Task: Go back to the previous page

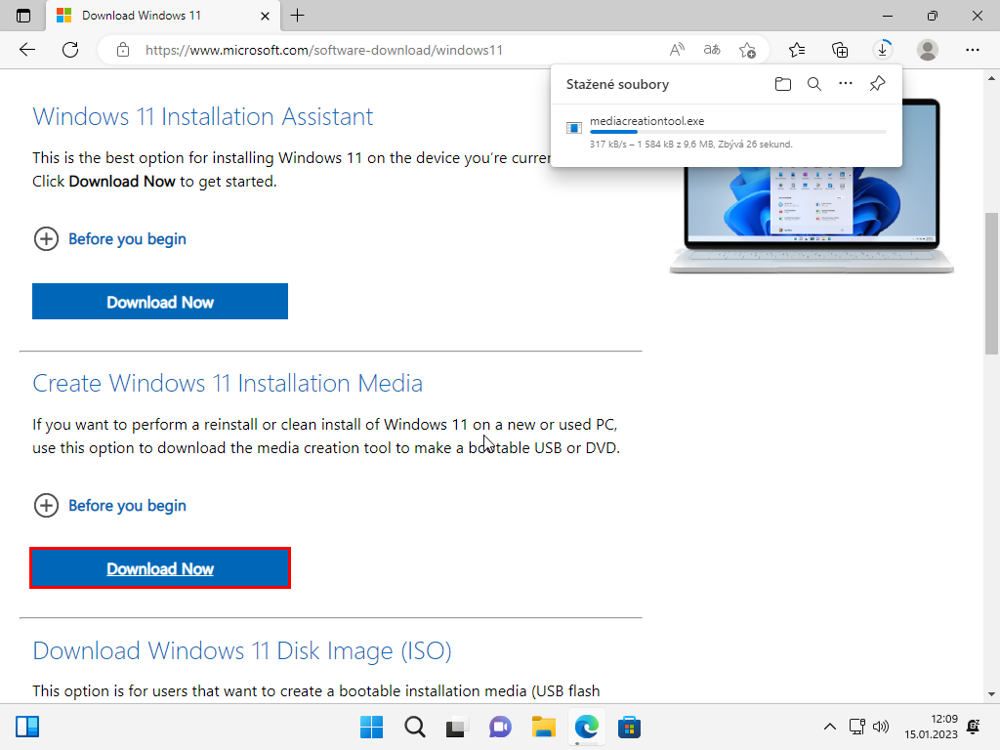Action: click(27, 50)
